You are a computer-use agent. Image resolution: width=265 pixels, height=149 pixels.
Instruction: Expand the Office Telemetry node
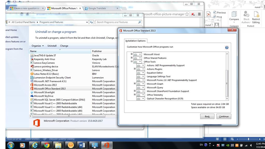[x=135, y=95]
